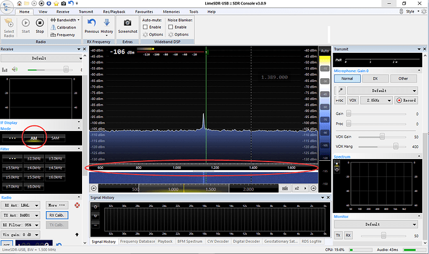Enable the Auto-mute checkbox
The height and width of the screenshot is (254, 429).
(145, 27)
